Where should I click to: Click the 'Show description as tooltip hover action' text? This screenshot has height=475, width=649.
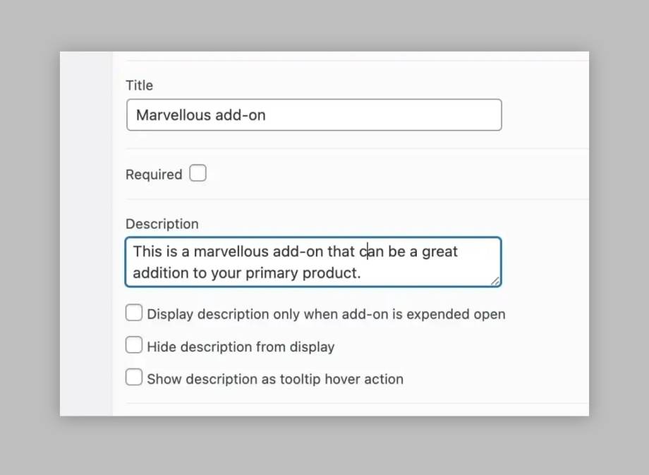275,379
